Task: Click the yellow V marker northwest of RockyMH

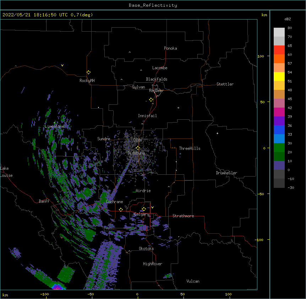Action: (62, 65)
